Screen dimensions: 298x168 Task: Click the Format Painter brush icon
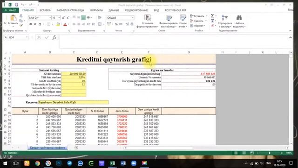[21, 25]
